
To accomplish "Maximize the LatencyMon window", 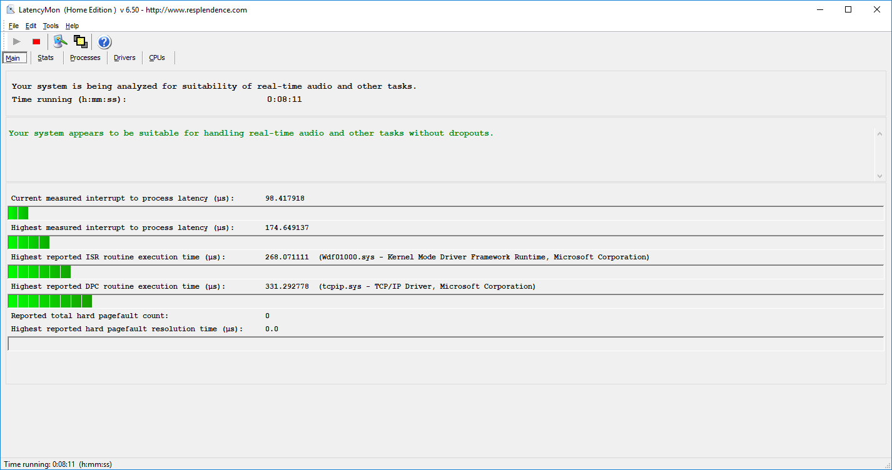I will click(x=848, y=9).
